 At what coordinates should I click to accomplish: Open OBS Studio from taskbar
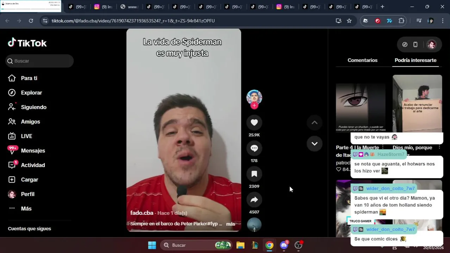pos(299,245)
